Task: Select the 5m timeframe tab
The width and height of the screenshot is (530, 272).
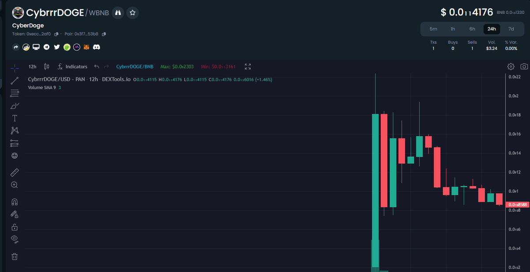Action: click(x=434, y=29)
